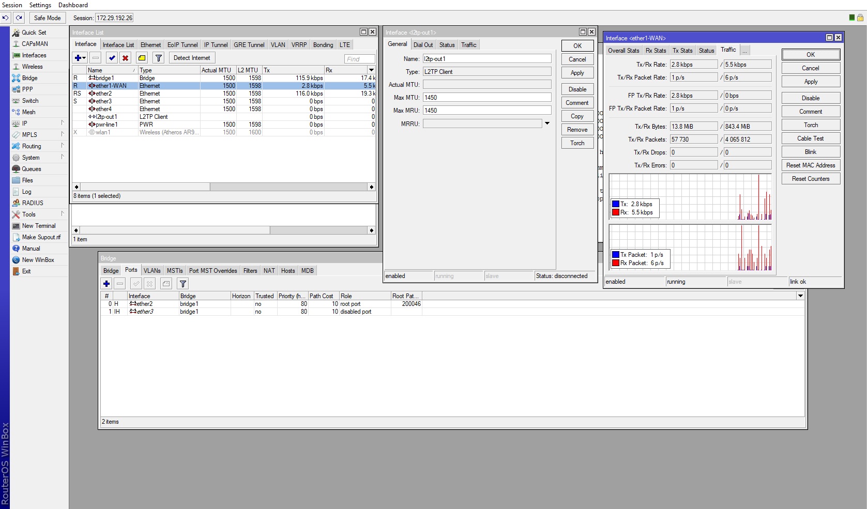Click the red Rx legend color swatch
Screen dimensions: 867x509
616,212
